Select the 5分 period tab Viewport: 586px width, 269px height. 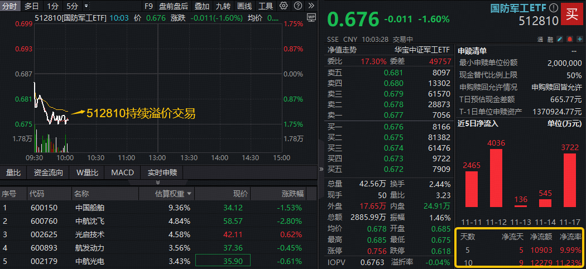click(72, 6)
